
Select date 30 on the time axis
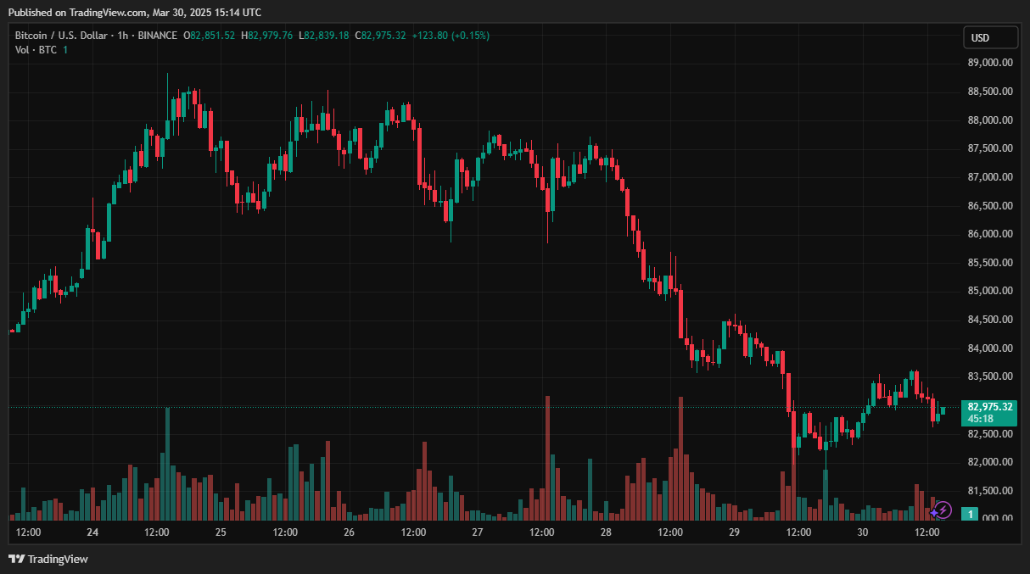coord(863,532)
